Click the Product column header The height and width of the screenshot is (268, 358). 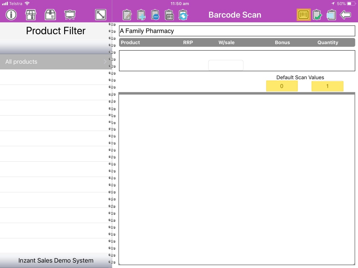130,42
